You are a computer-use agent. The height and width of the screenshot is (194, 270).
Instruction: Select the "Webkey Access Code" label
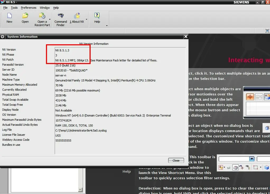coord(16,140)
